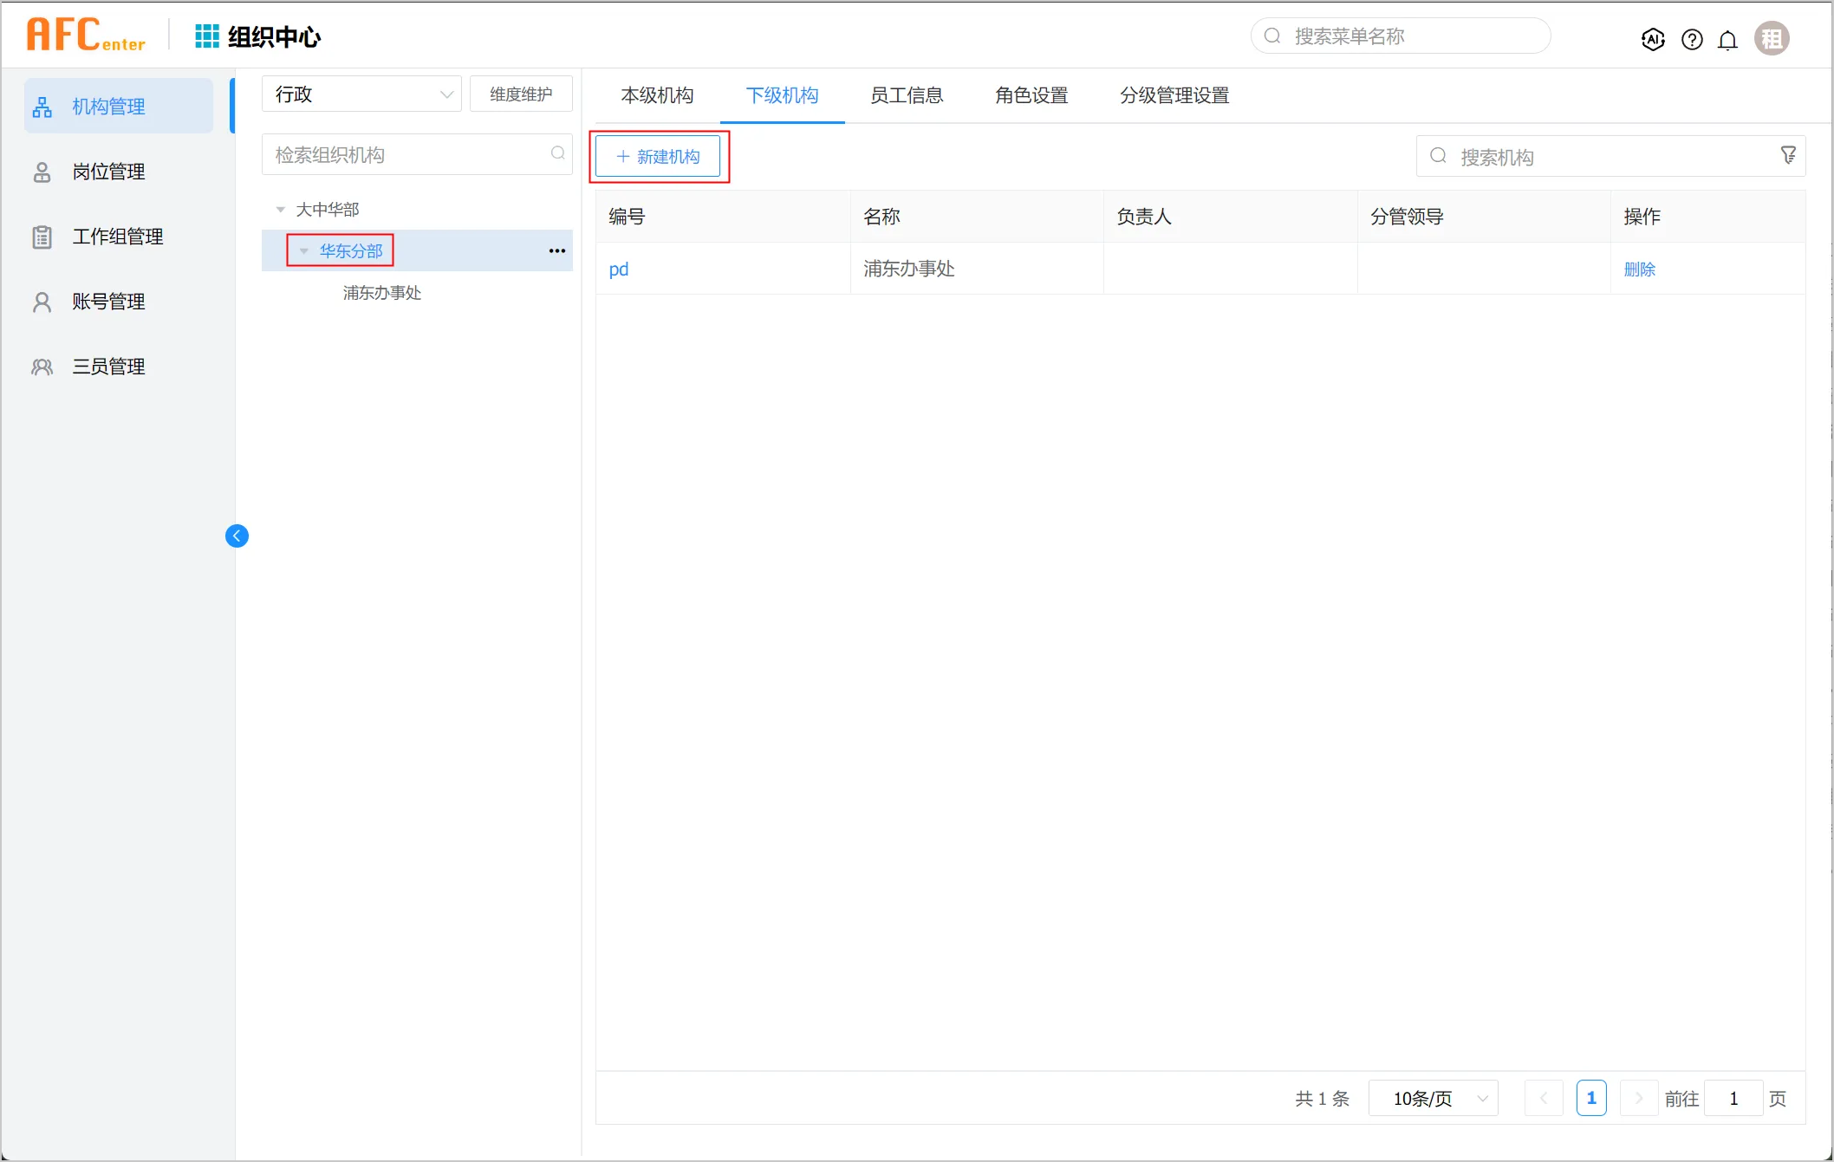The image size is (1834, 1162).
Task: Click the notification bell icon
Action: (1727, 40)
